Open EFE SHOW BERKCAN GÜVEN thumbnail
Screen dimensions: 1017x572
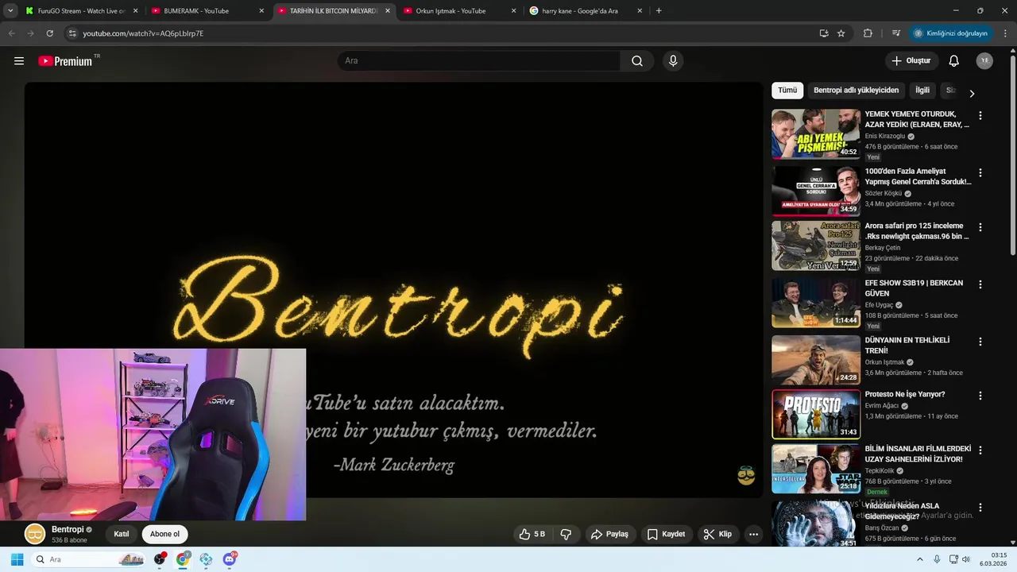pos(816,303)
